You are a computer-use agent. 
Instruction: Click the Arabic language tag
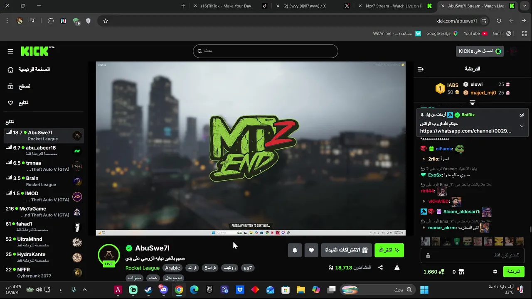point(172,268)
